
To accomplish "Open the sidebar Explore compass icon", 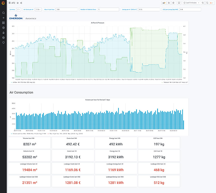I will pos(3,28).
